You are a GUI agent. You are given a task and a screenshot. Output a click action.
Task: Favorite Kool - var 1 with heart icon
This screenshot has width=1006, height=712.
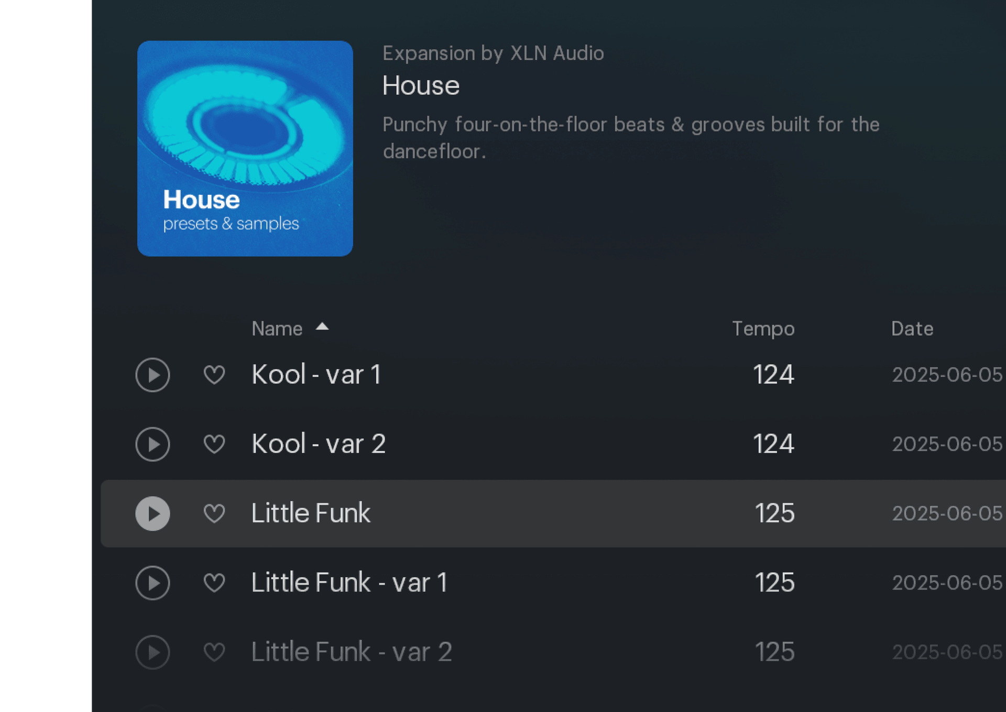pyautogui.click(x=214, y=375)
